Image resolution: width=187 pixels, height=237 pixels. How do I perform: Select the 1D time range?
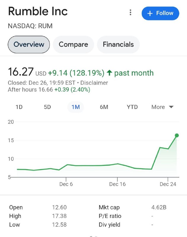tap(19, 107)
